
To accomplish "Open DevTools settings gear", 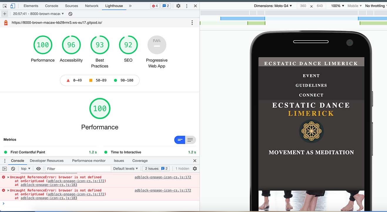I will tap(178, 6).
